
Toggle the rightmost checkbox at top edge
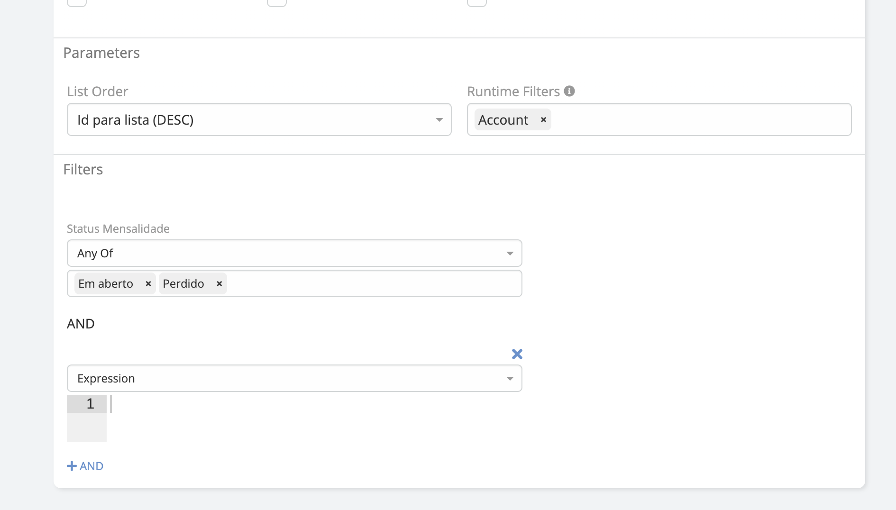coord(477,2)
